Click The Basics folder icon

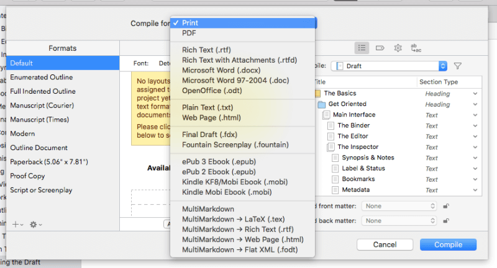click(x=317, y=93)
